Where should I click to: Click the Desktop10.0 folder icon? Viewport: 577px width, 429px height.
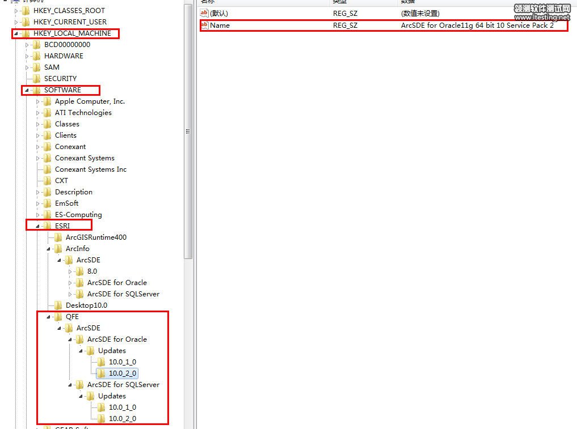pos(58,305)
